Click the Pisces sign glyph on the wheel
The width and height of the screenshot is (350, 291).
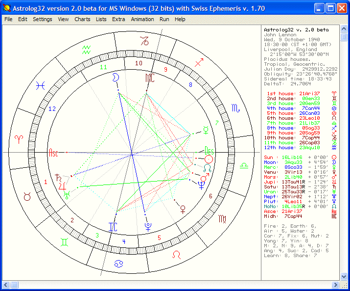coord(41,85)
